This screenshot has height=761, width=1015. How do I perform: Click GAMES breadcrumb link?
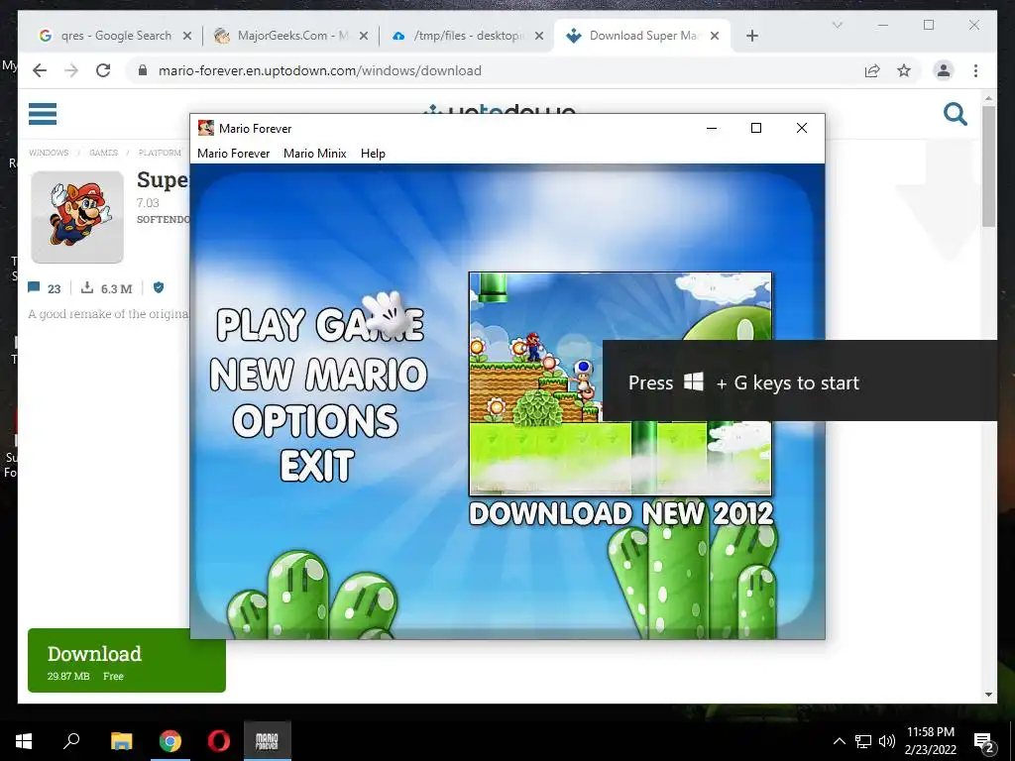(x=103, y=153)
